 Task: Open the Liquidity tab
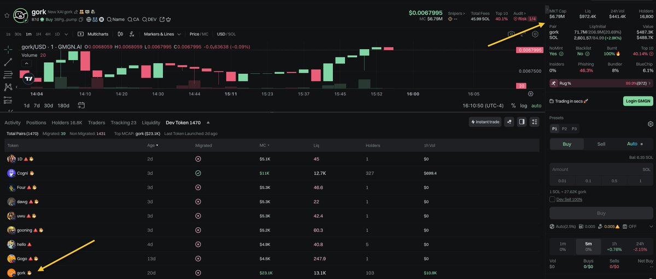tap(151, 122)
